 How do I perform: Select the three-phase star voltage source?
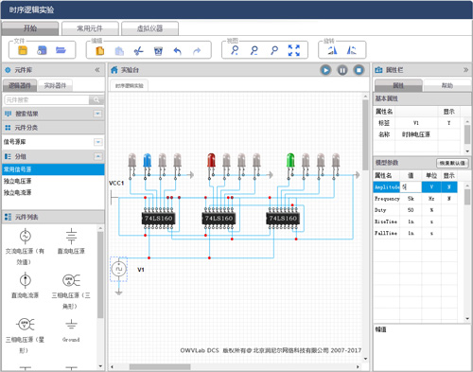26,335
